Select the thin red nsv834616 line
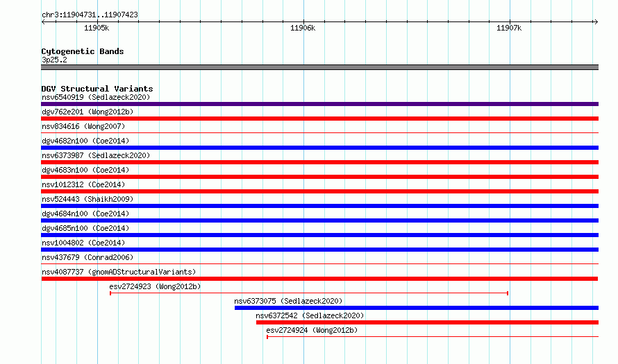This screenshot has width=618, height=364. pos(319,133)
